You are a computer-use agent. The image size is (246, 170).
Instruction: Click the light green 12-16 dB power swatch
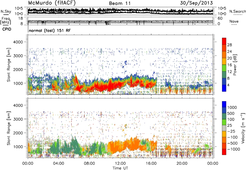[x=224, y=68]
